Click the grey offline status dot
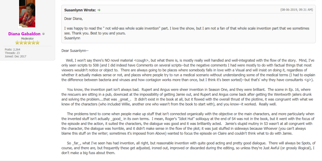The width and height of the screenshot is (322, 161). 43,34
